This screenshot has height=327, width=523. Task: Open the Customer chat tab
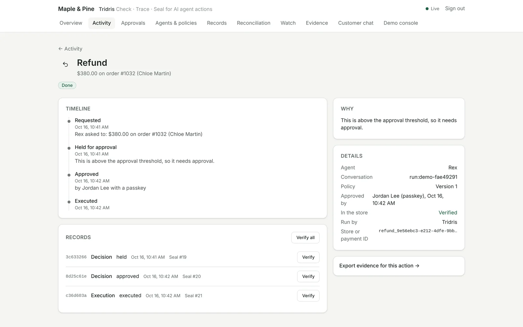tap(356, 23)
